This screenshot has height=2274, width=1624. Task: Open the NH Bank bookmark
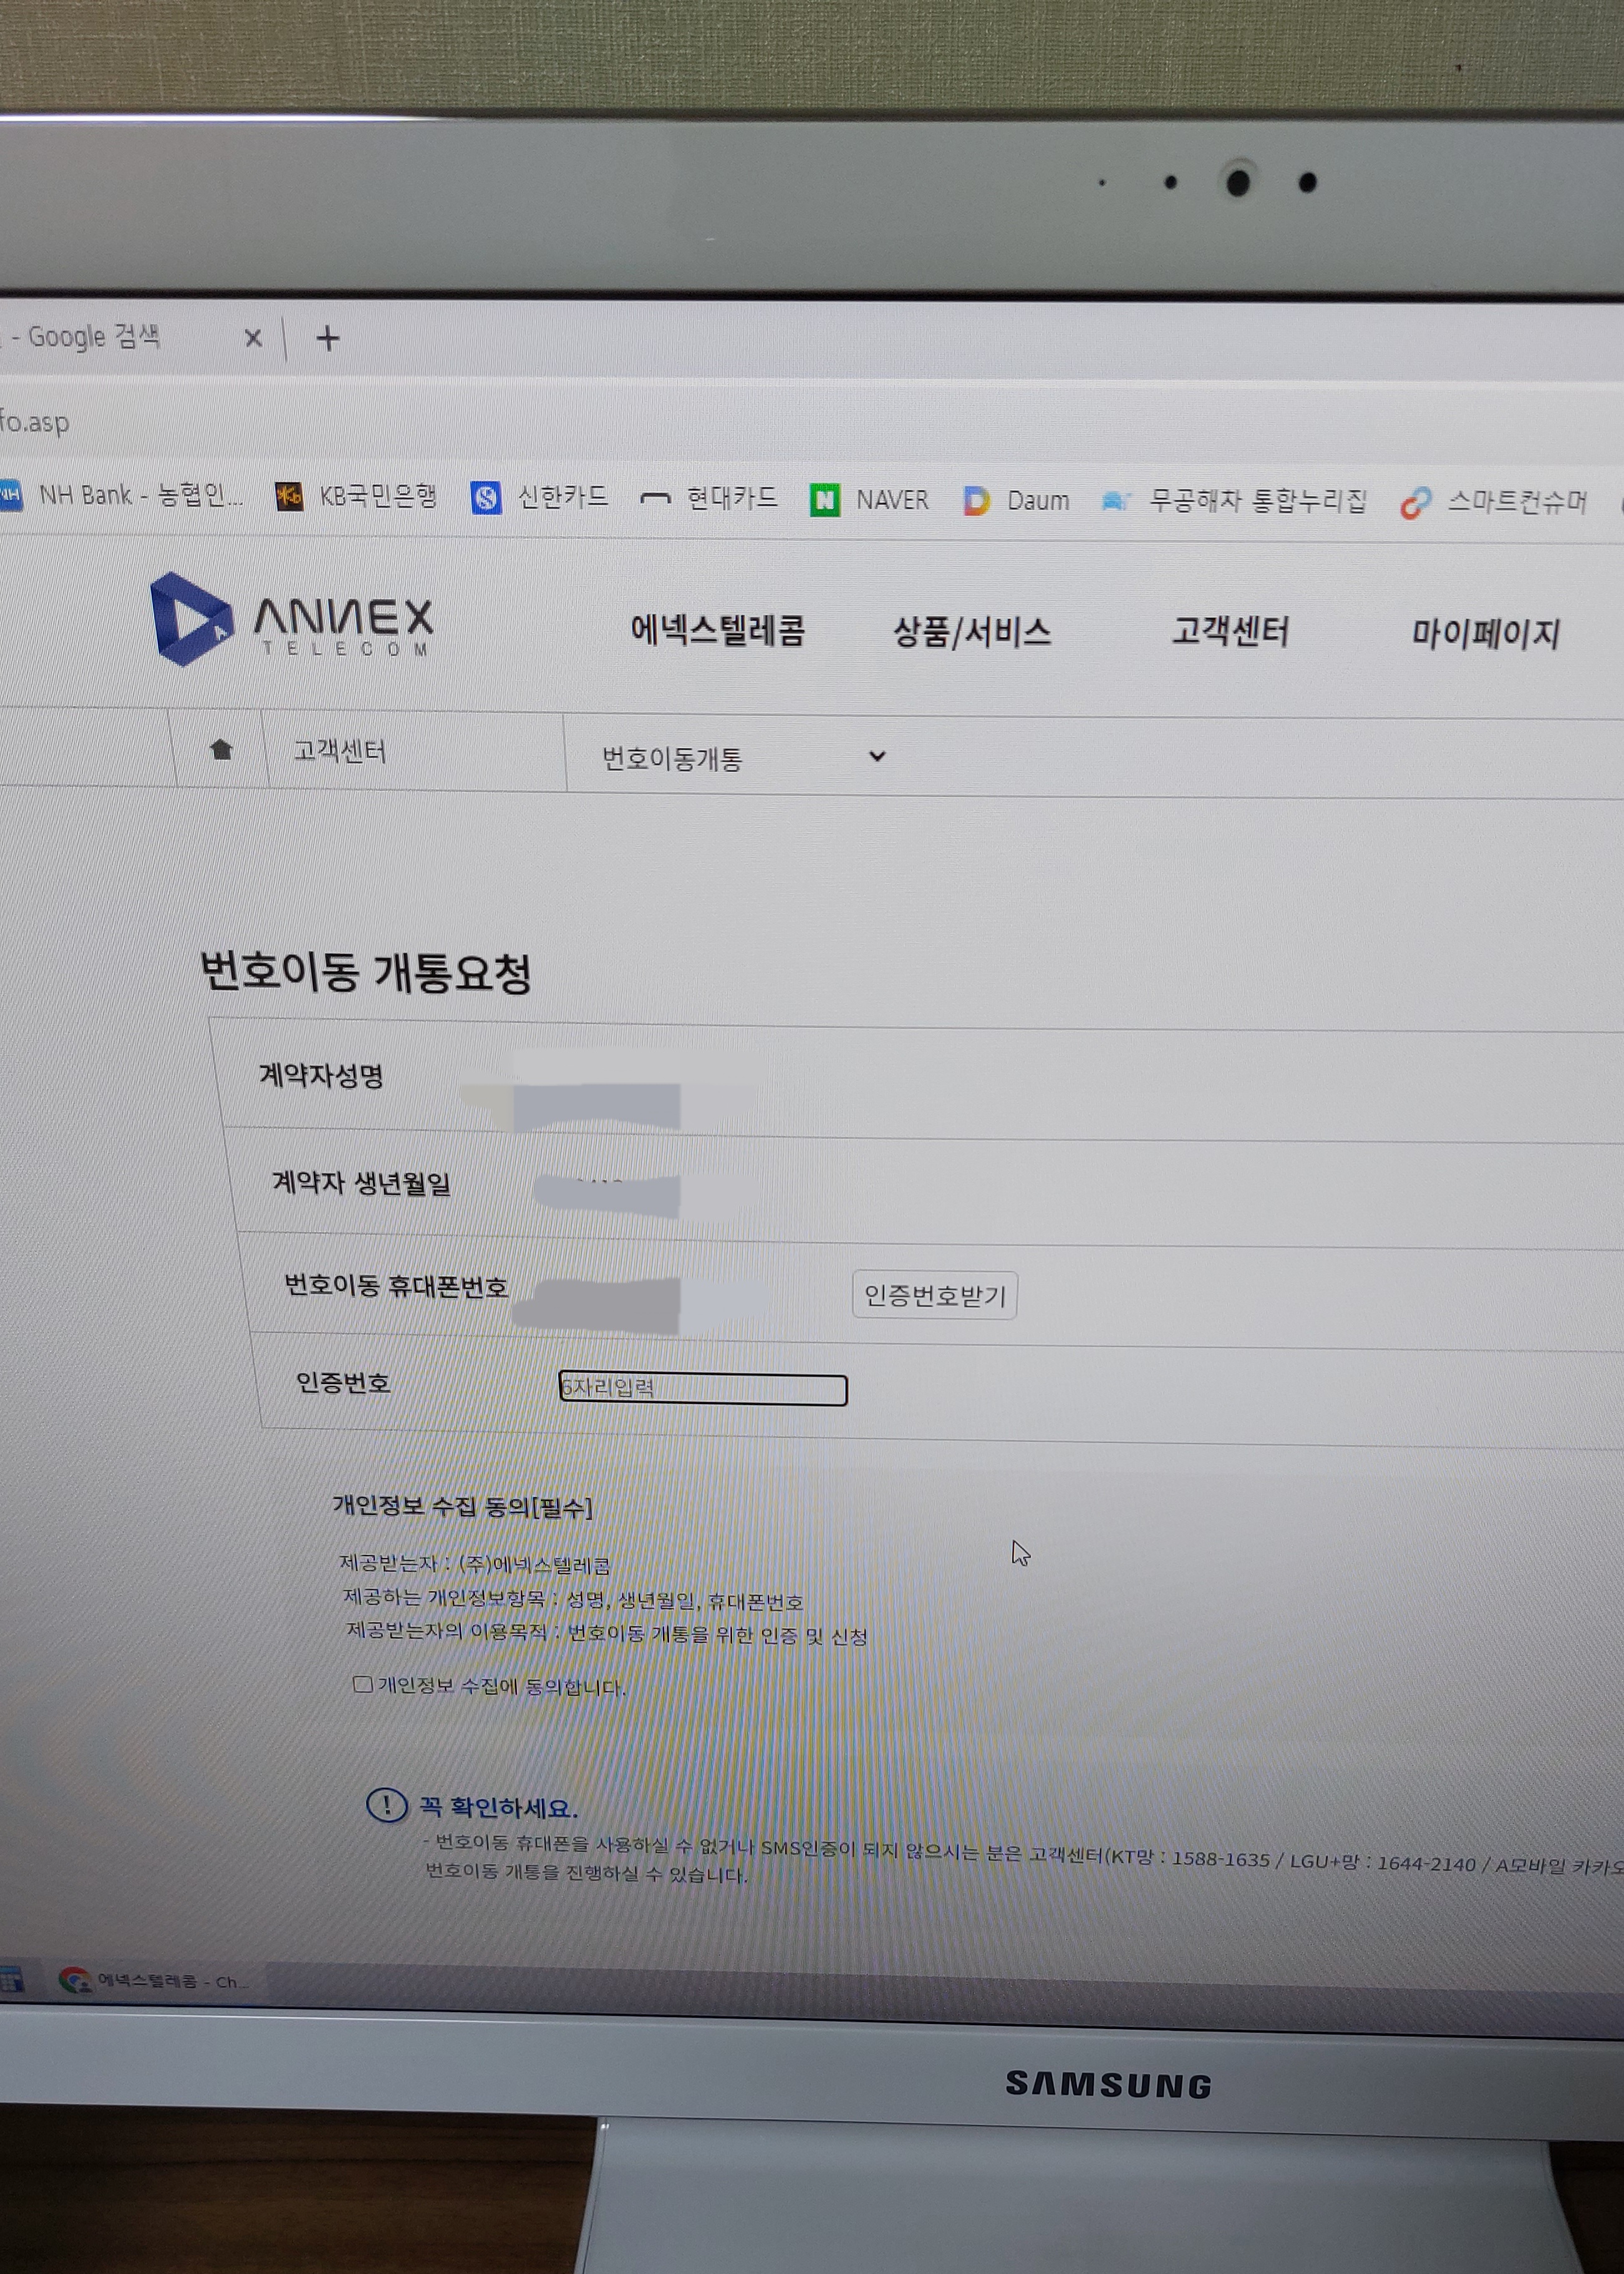pos(139,495)
